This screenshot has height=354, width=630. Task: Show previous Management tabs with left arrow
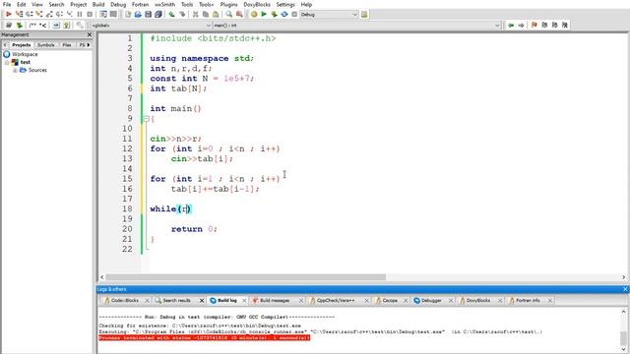[x=5, y=45]
